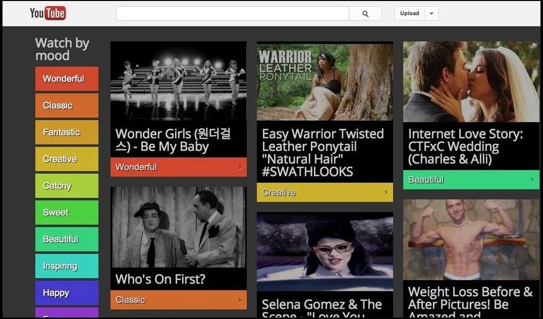Select the Fantastic mood in sidebar
Image resolution: width=543 pixels, height=319 pixels.
click(67, 132)
